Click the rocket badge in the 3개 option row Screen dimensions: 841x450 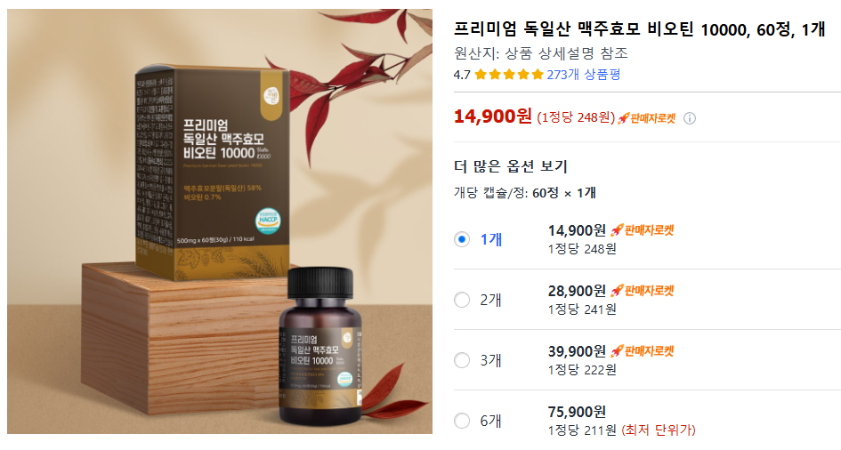pyautogui.click(x=642, y=351)
